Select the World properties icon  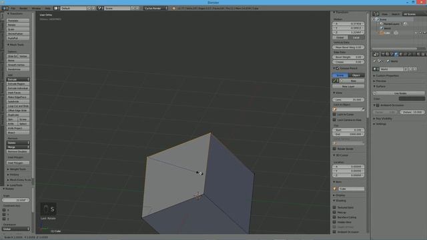coord(396,54)
